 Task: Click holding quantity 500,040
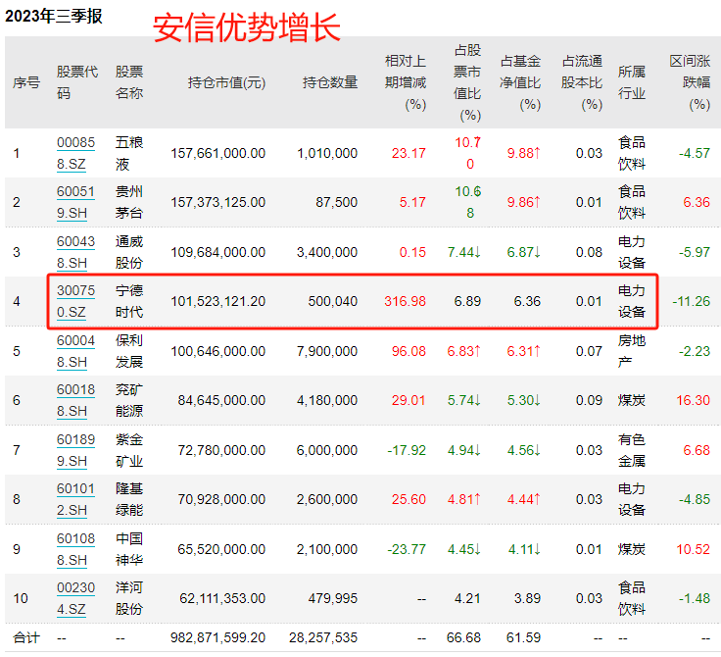[333, 302]
